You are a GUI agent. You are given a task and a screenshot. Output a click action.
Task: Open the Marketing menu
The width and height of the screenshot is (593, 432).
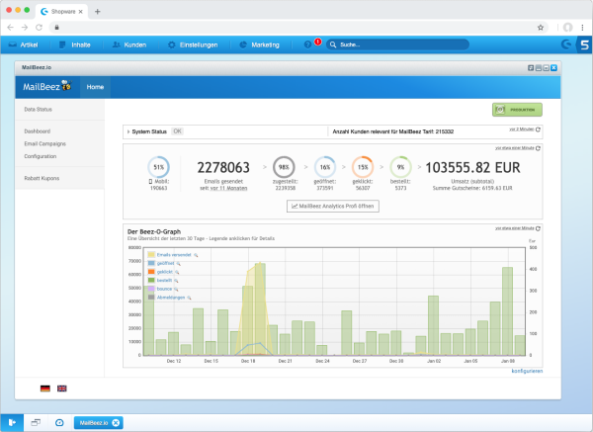pyautogui.click(x=259, y=44)
